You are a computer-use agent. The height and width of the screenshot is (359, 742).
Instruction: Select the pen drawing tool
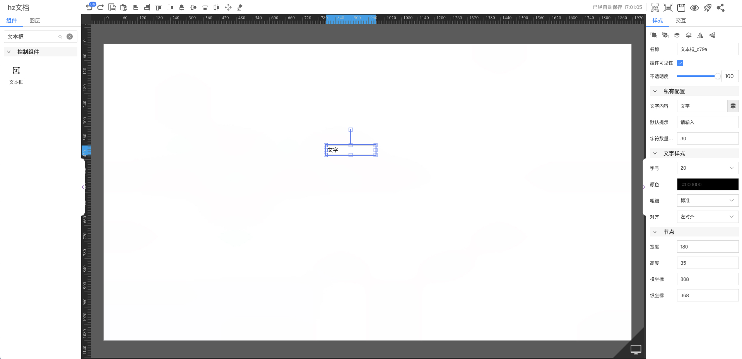click(240, 7)
